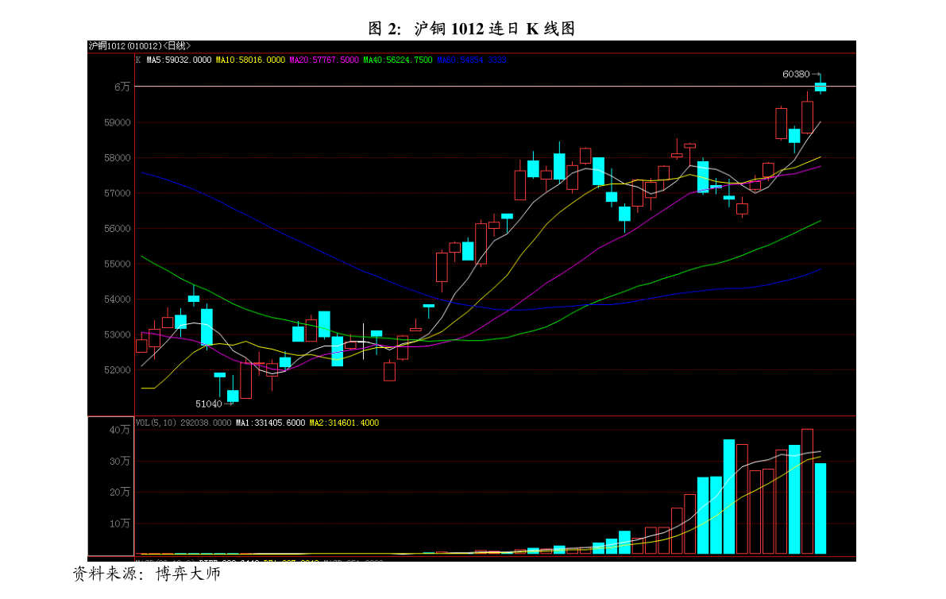Viewport: 946px width, 599px height.
Task: Click the 10万 volume axis label
Action: (119, 524)
